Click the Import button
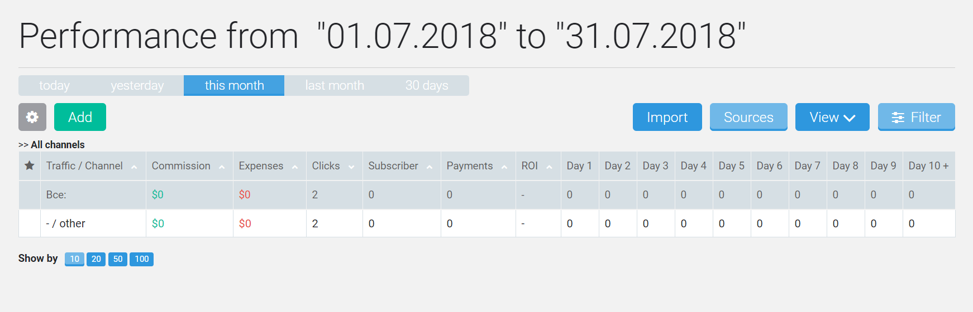973x312 pixels. click(x=667, y=117)
